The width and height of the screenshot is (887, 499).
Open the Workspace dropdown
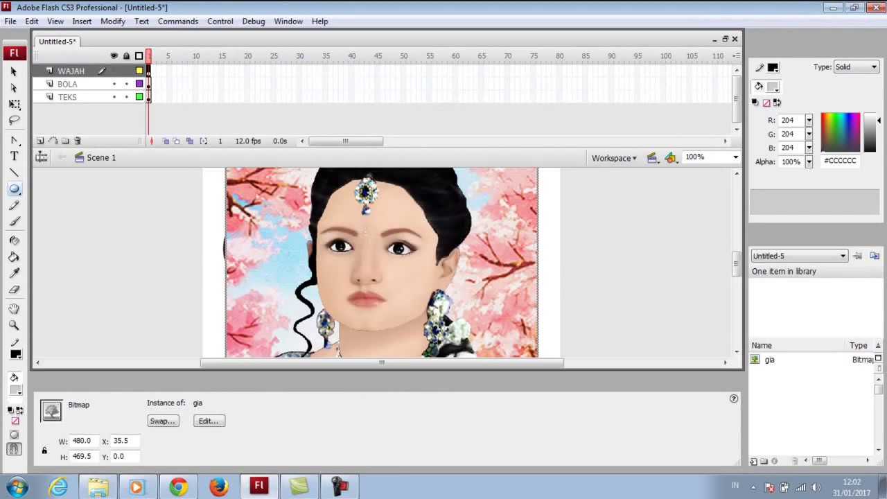pos(614,158)
